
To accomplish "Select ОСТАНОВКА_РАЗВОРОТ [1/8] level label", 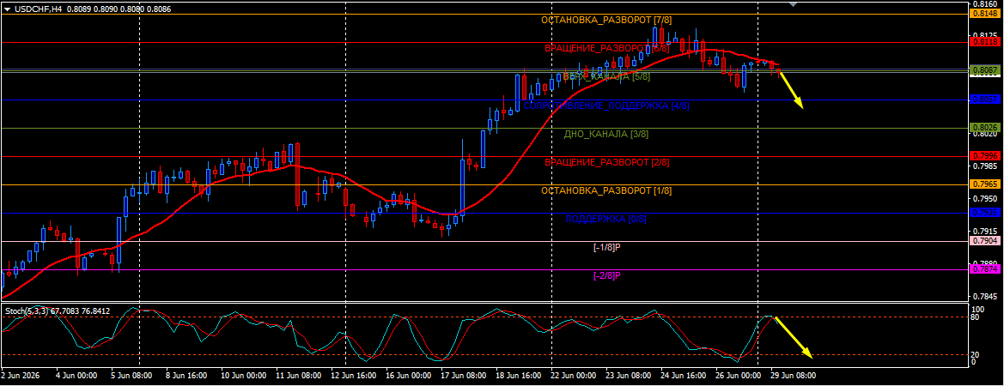I will 606,190.
